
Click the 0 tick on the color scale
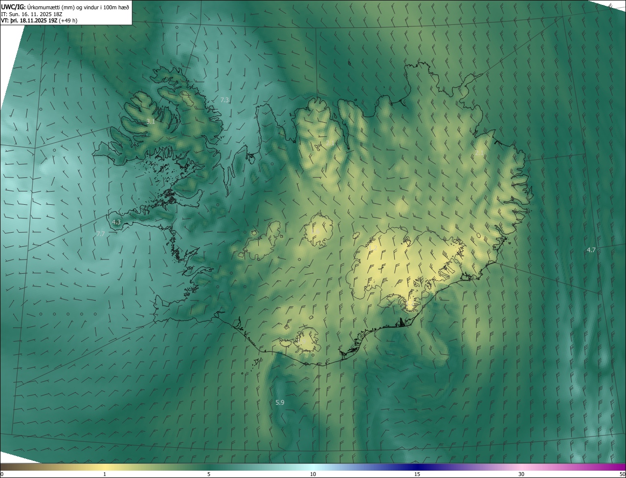[x=2, y=474]
